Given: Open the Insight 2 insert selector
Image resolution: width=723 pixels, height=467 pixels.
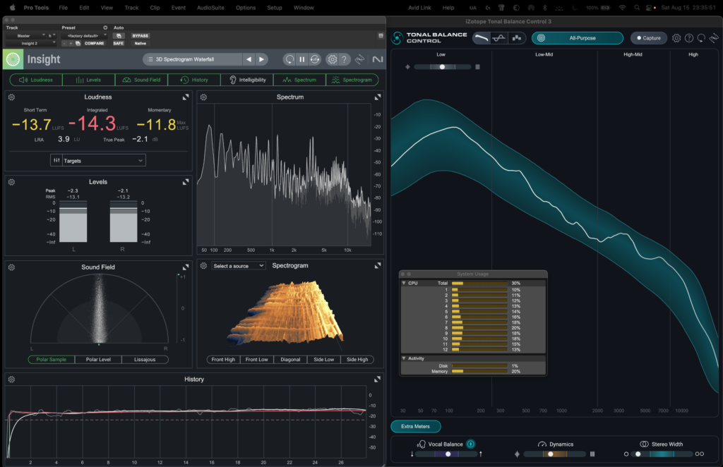Looking at the screenshot, I should coord(30,43).
